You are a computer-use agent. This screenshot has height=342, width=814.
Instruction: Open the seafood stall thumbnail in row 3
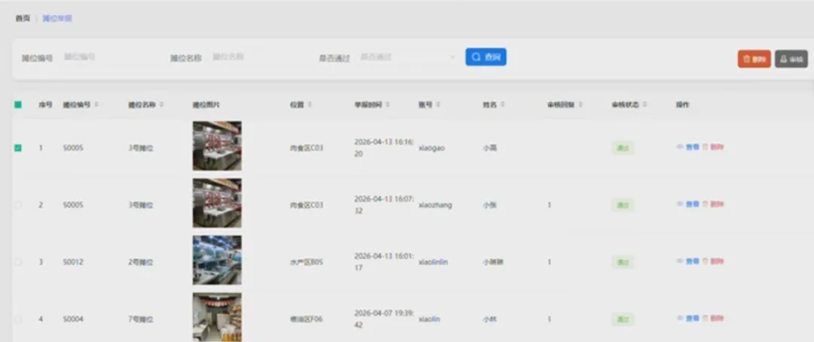tap(217, 260)
